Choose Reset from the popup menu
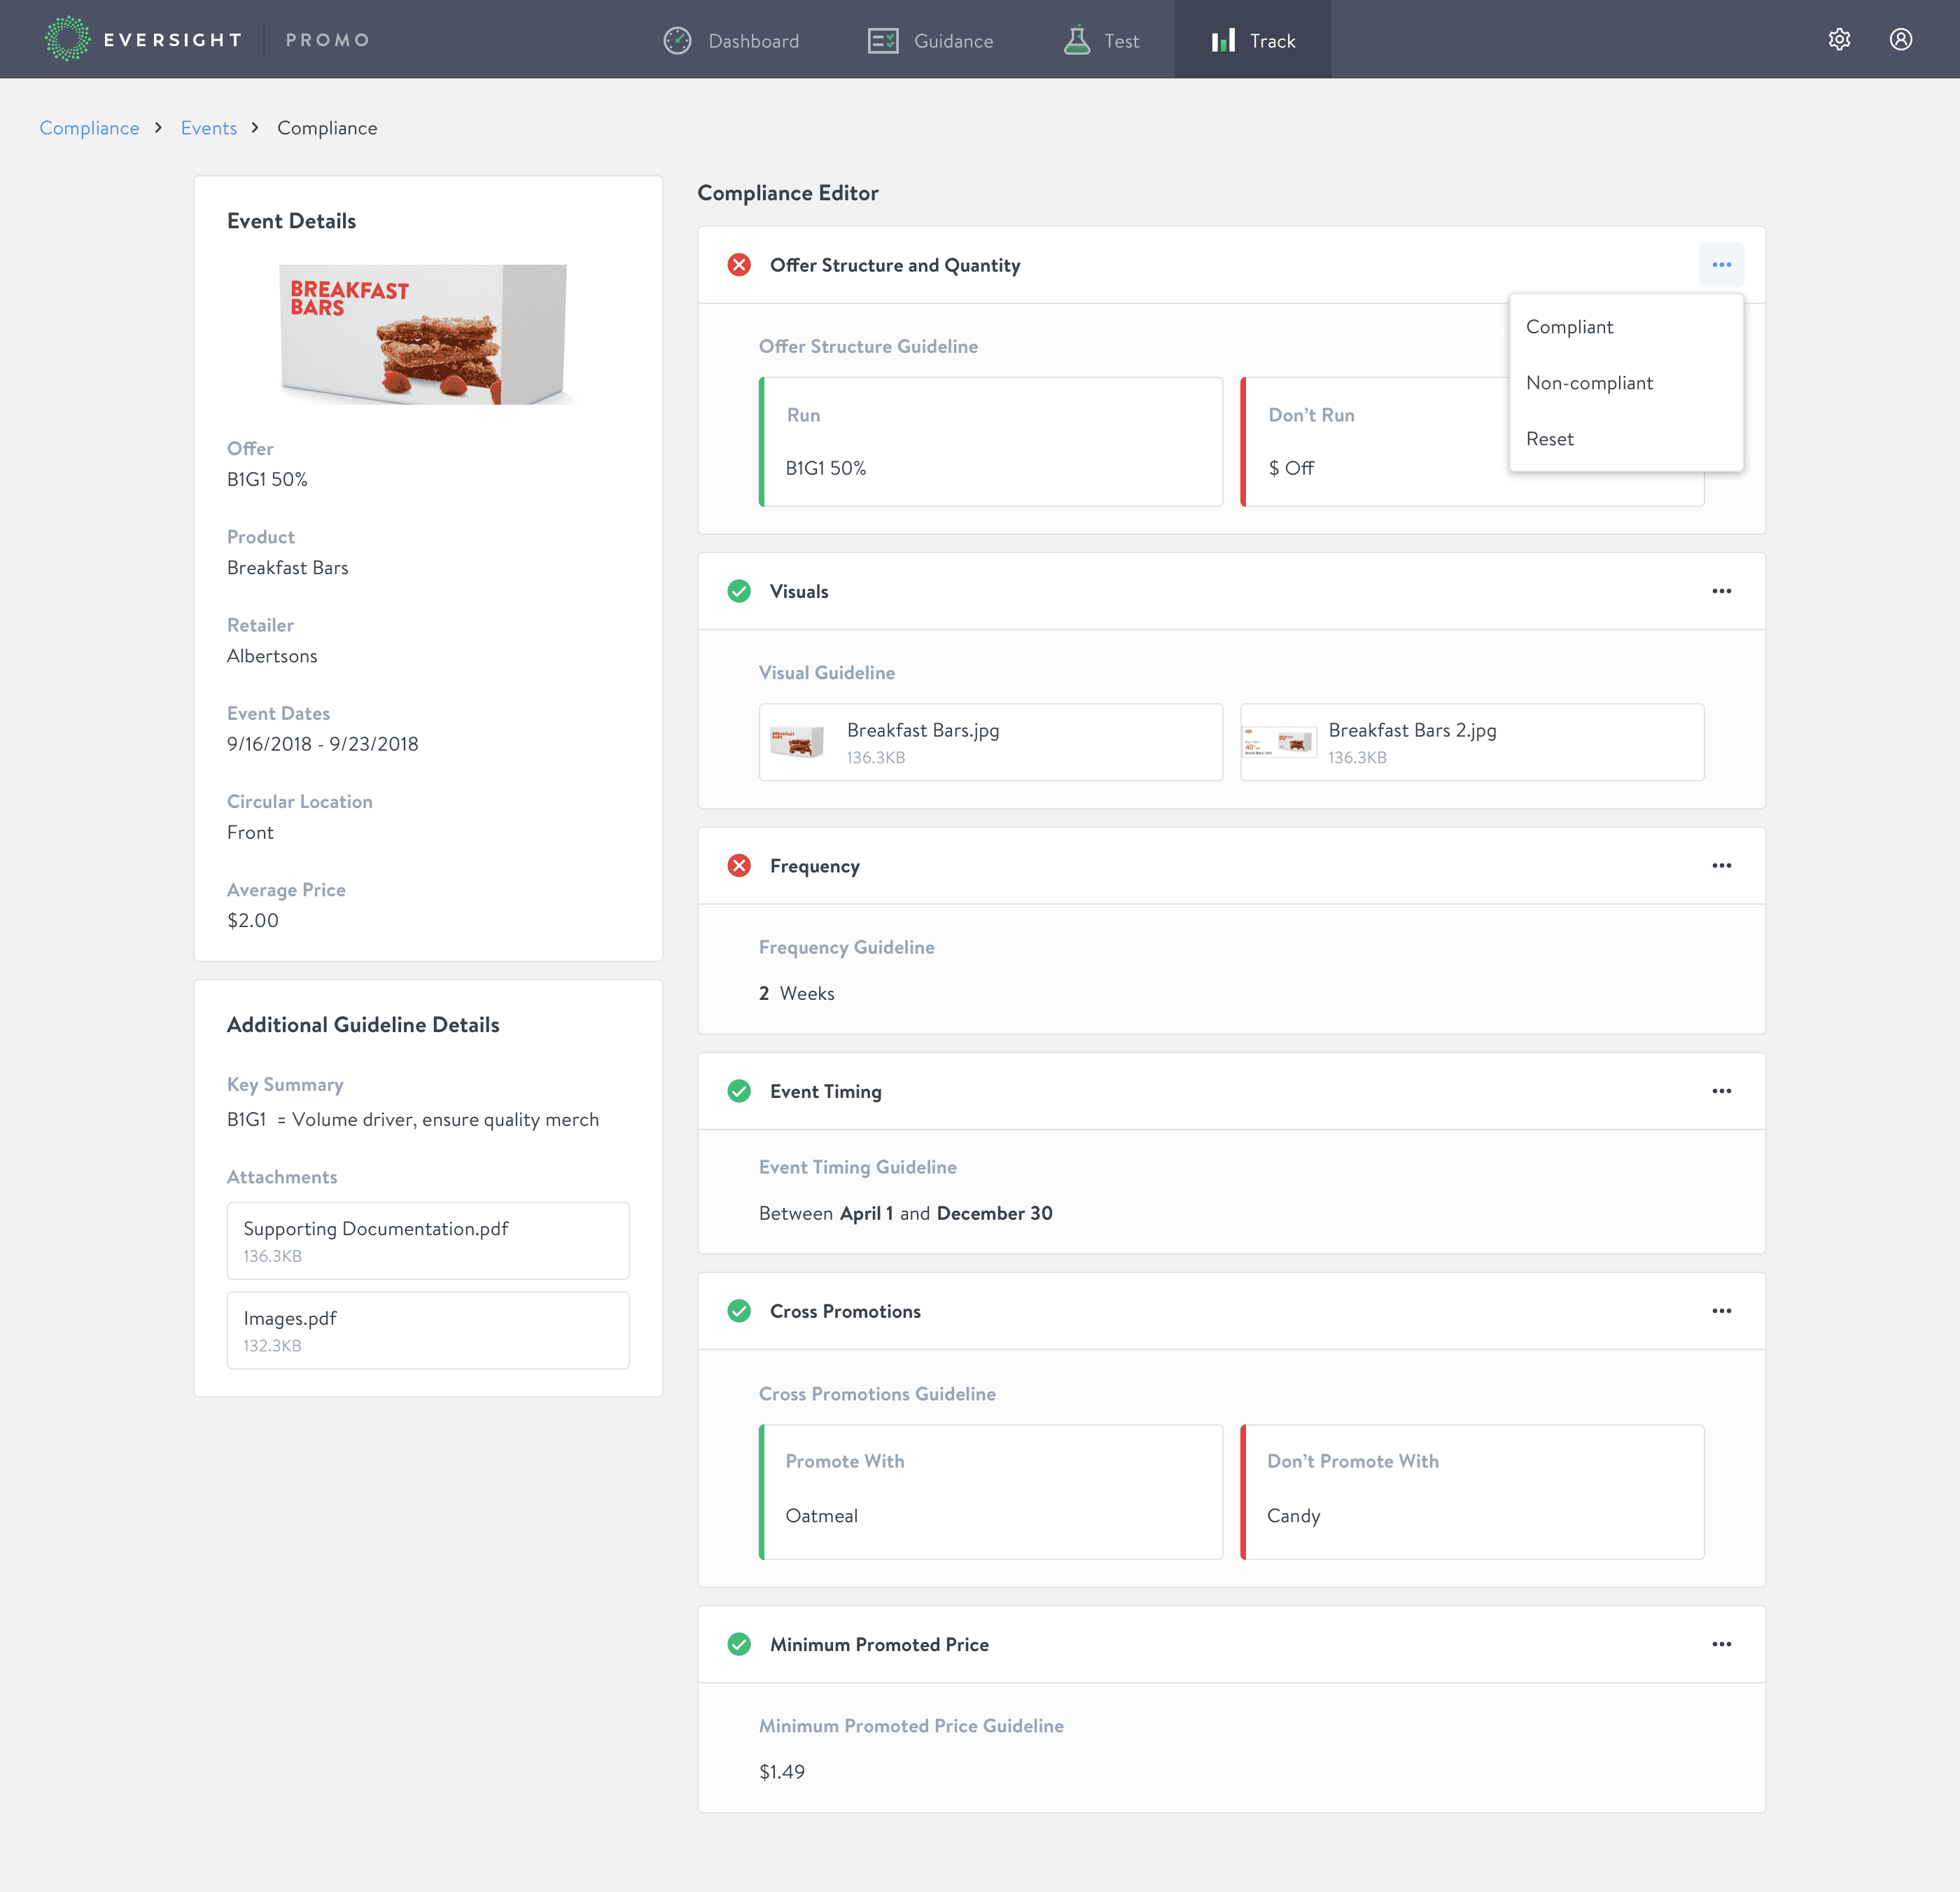 point(1626,438)
